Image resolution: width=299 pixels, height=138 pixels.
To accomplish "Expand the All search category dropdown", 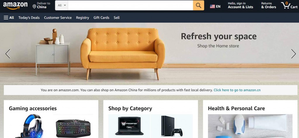I will (x=62, y=5).
